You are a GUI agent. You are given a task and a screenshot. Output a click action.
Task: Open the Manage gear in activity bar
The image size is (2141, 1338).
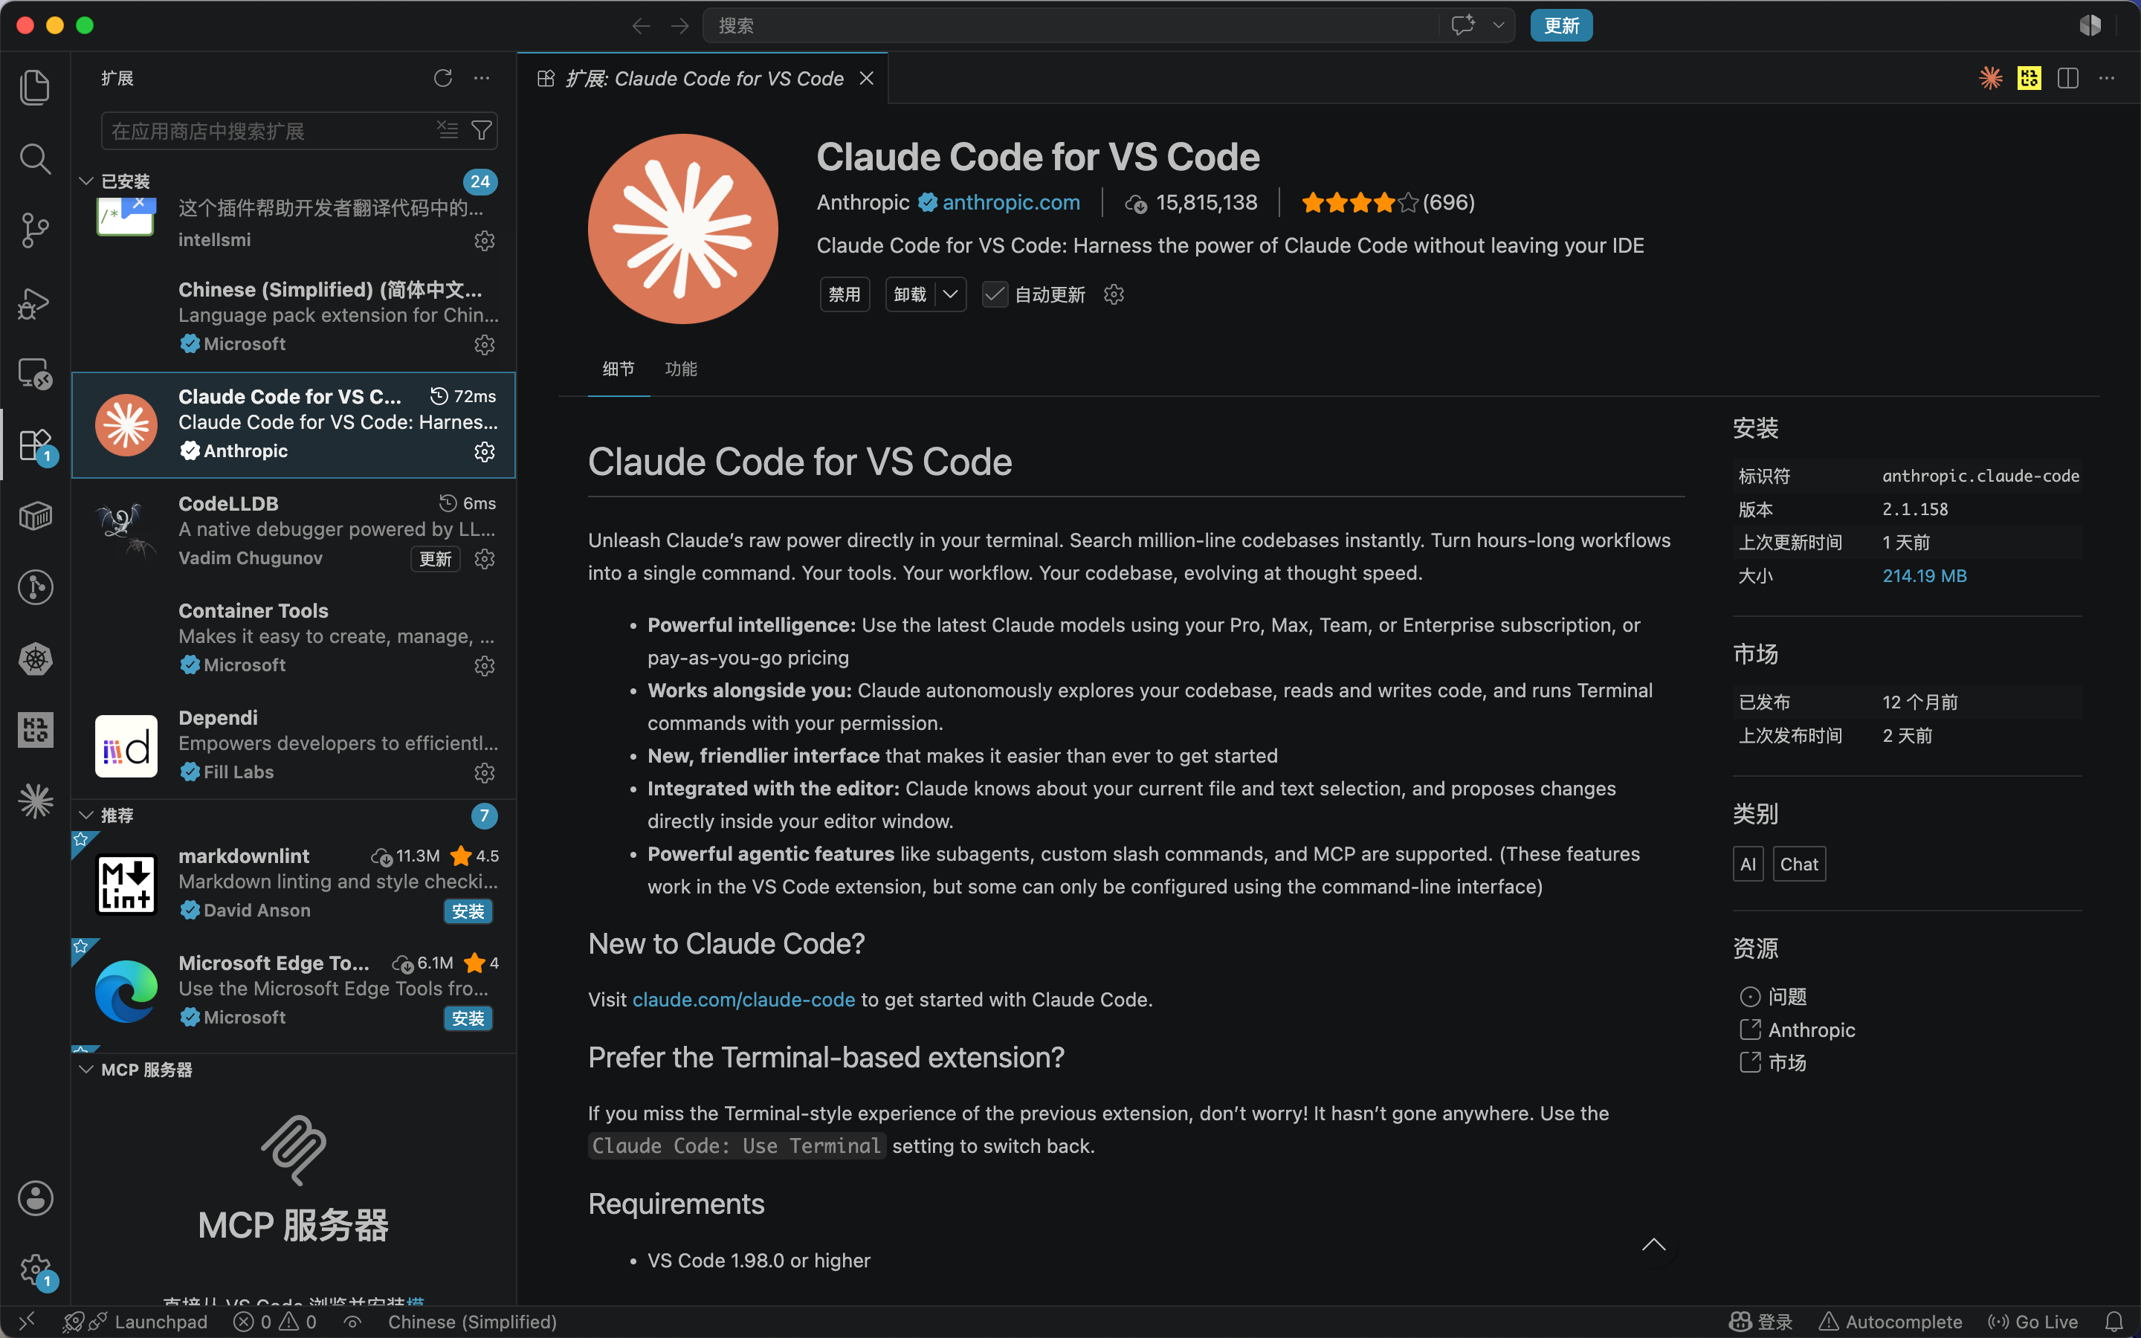tap(36, 1270)
